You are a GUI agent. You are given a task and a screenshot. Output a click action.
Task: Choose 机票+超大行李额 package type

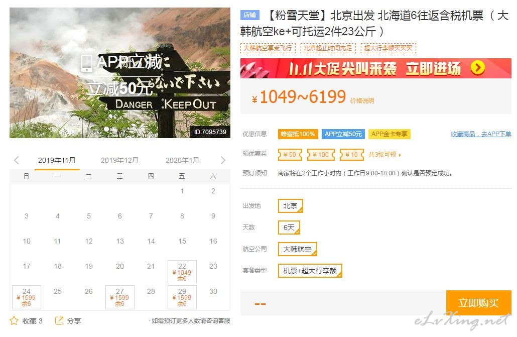coord(310,271)
